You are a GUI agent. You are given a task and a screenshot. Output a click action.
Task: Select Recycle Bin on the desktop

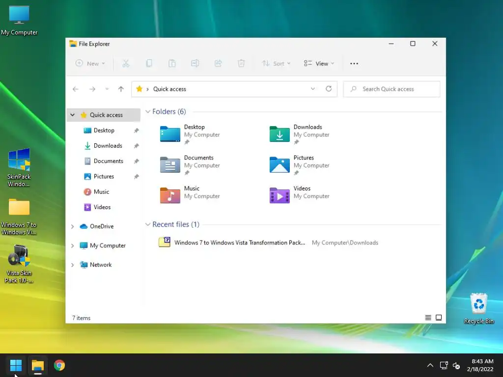tap(478, 308)
